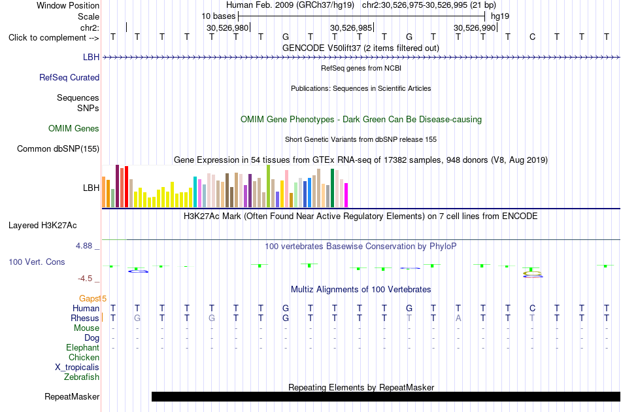Click 'Repeating Elements by RepeatMasker' title
This screenshot has width=621, height=412.
(361, 387)
